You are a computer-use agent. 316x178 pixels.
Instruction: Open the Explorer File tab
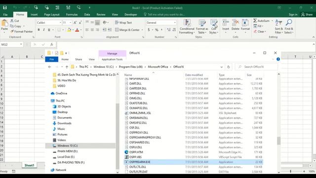(52, 59)
